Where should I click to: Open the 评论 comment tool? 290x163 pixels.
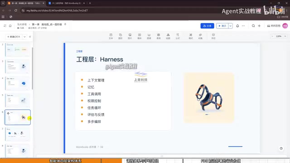tap(213, 36)
